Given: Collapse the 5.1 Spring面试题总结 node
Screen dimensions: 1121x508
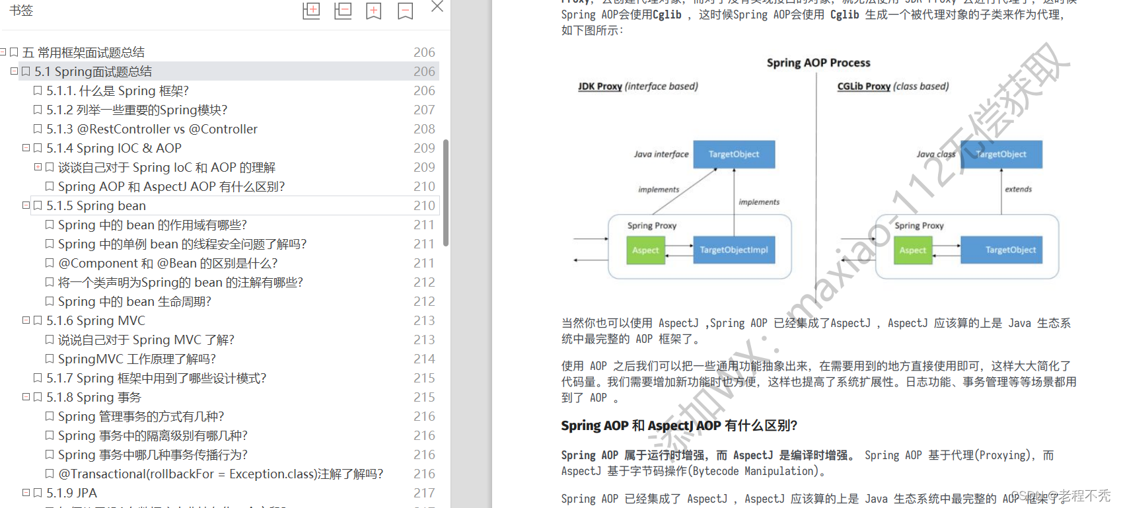Looking at the screenshot, I should coord(14,71).
